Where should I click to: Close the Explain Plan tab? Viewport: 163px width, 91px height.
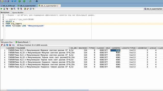[14, 42]
